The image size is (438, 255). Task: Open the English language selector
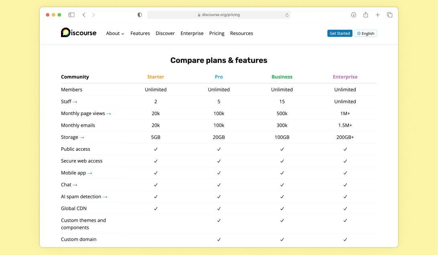pos(366,33)
